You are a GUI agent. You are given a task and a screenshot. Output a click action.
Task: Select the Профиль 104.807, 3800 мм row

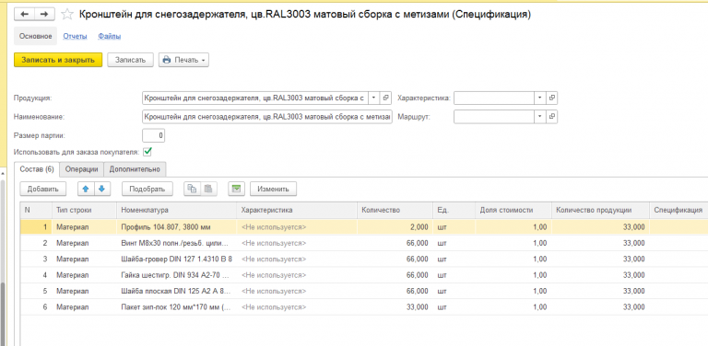(360, 227)
